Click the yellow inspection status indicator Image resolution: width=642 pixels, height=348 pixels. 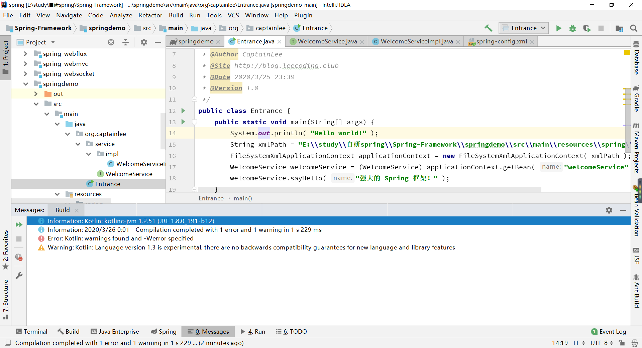pos(627,52)
